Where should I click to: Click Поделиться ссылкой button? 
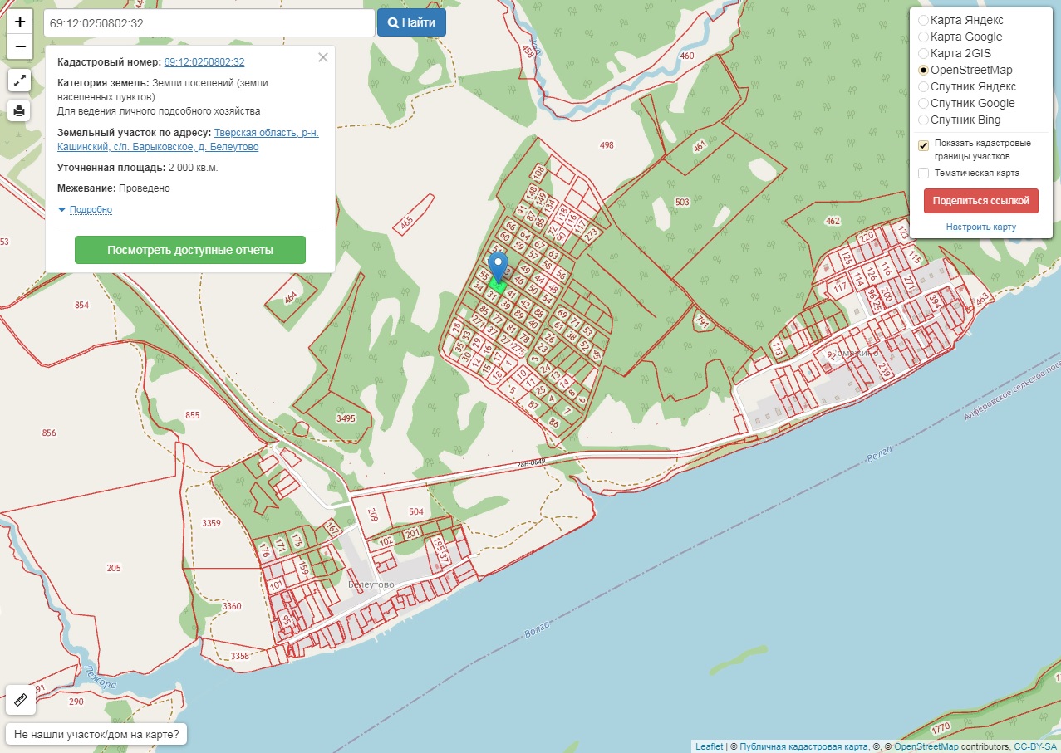pyautogui.click(x=980, y=201)
